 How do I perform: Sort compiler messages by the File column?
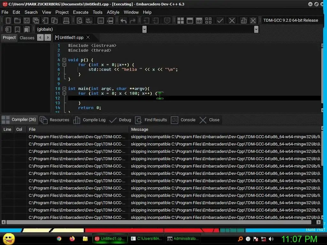click(78, 130)
